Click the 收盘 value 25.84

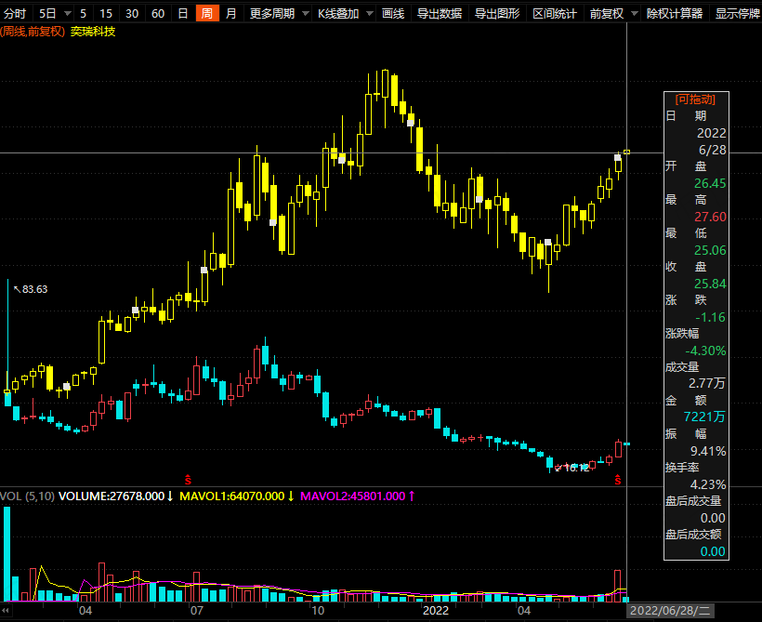(710, 284)
